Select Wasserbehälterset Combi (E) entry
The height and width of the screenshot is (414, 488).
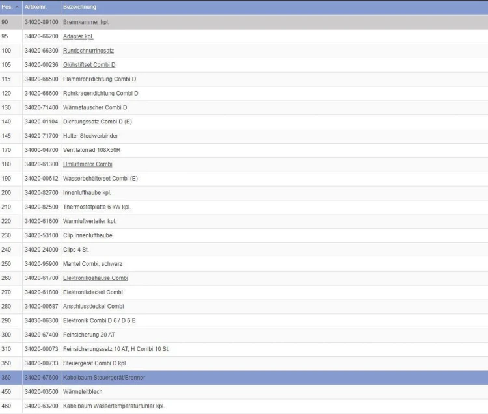click(x=100, y=179)
